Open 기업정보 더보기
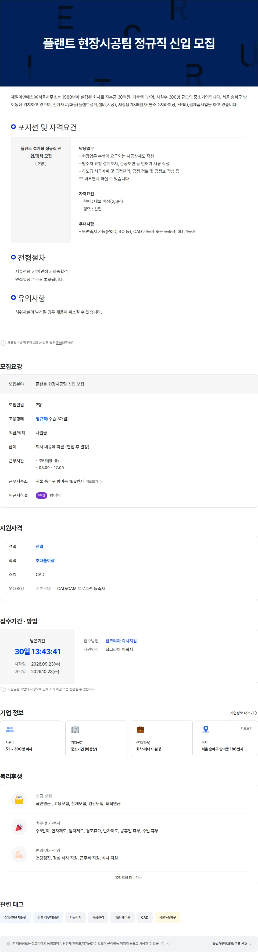258x952 pixels. [242, 713]
